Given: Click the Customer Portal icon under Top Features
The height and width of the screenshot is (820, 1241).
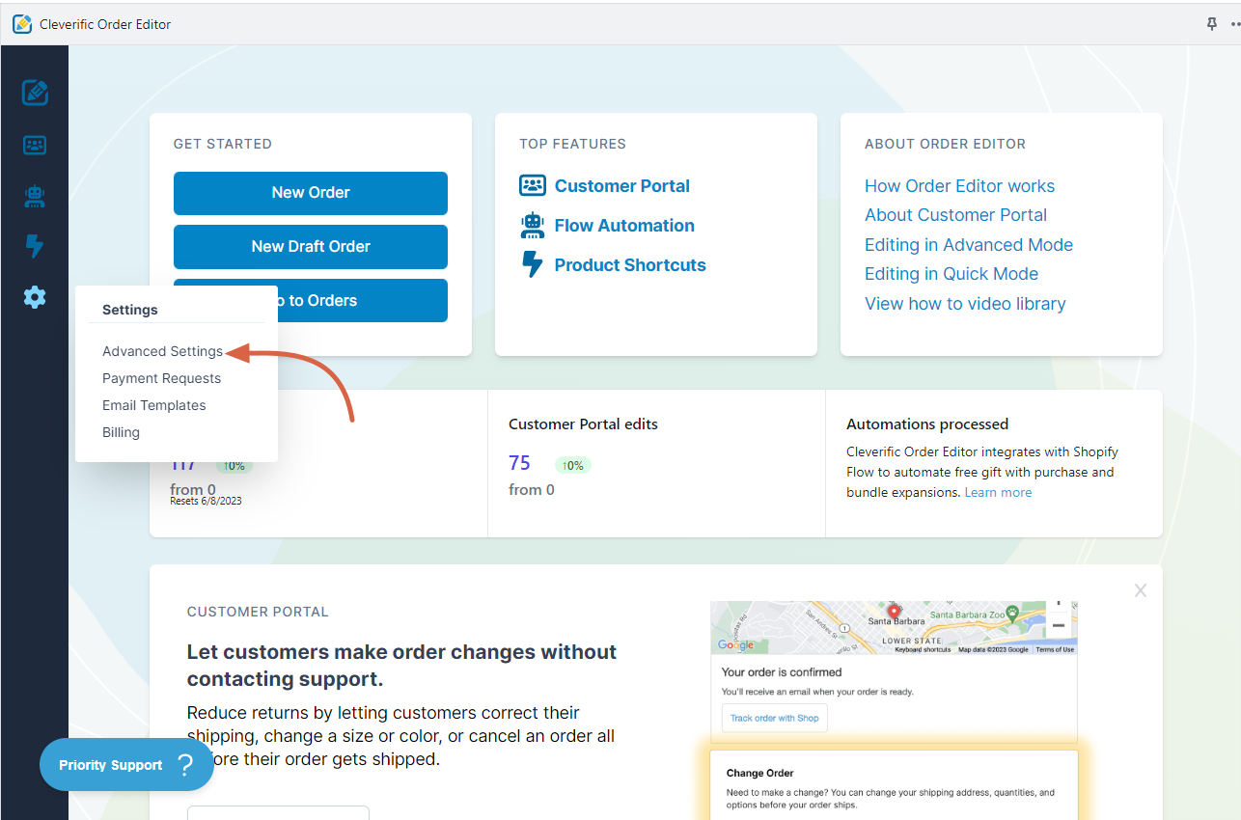Looking at the screenshot, I should [532, 185].
